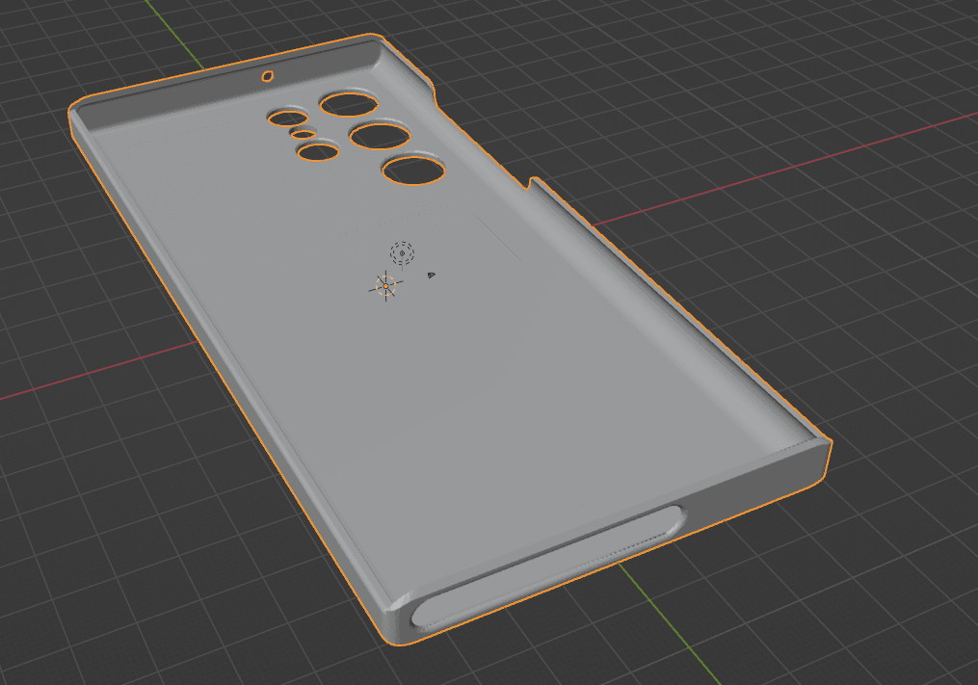Click the 3D cursor crosshair

pyautogui.click(x=386, y=286)
